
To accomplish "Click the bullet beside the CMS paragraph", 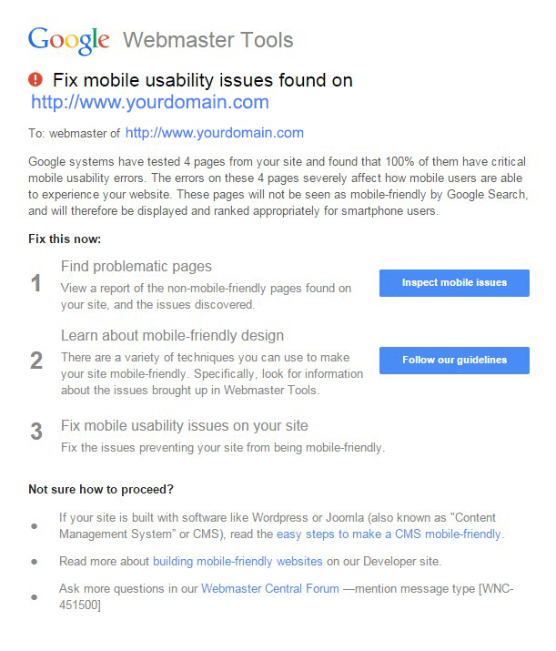I will tap(35, 526).
